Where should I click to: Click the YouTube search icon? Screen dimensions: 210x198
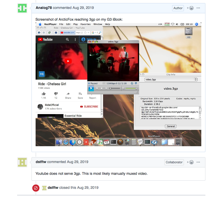coord(67,40)
